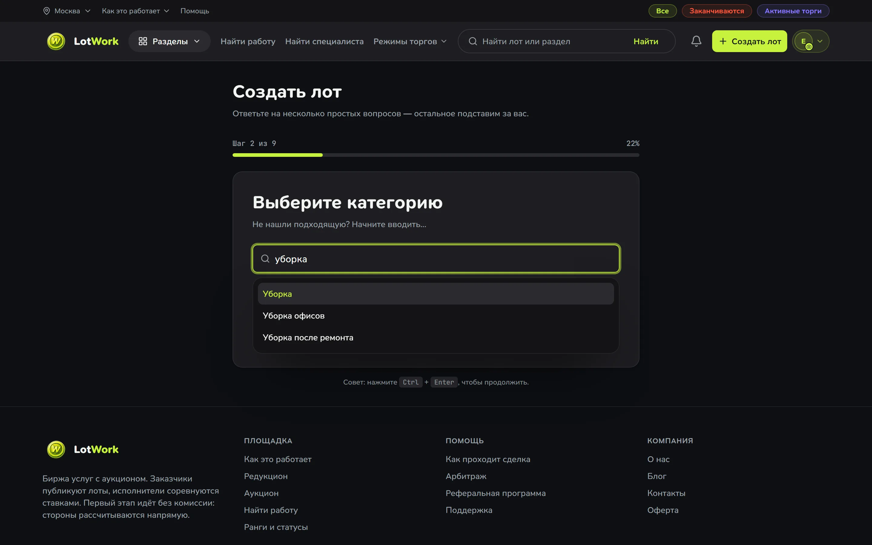Screen dimensions: 872x545
Task: Click the Ctrl key hint
Action: pyautogui.click(x=411, y=382)
